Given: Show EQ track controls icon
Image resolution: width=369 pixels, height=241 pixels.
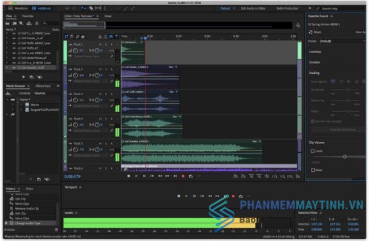Looking at the screenshot, I should (x=83, y=36).
